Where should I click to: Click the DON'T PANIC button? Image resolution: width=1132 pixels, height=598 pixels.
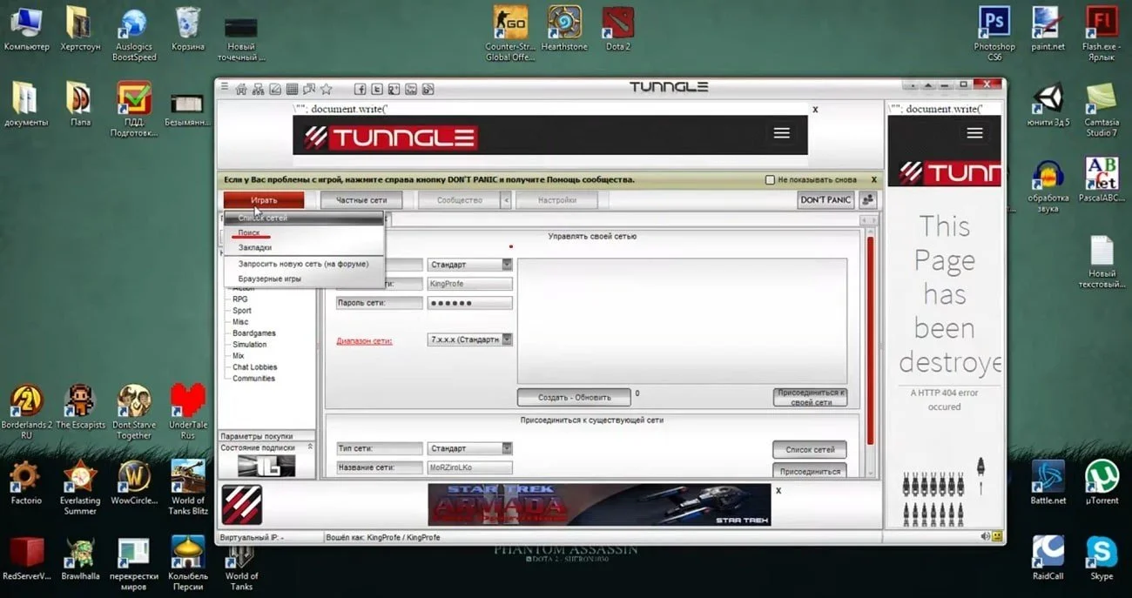(x=825, y=200)
